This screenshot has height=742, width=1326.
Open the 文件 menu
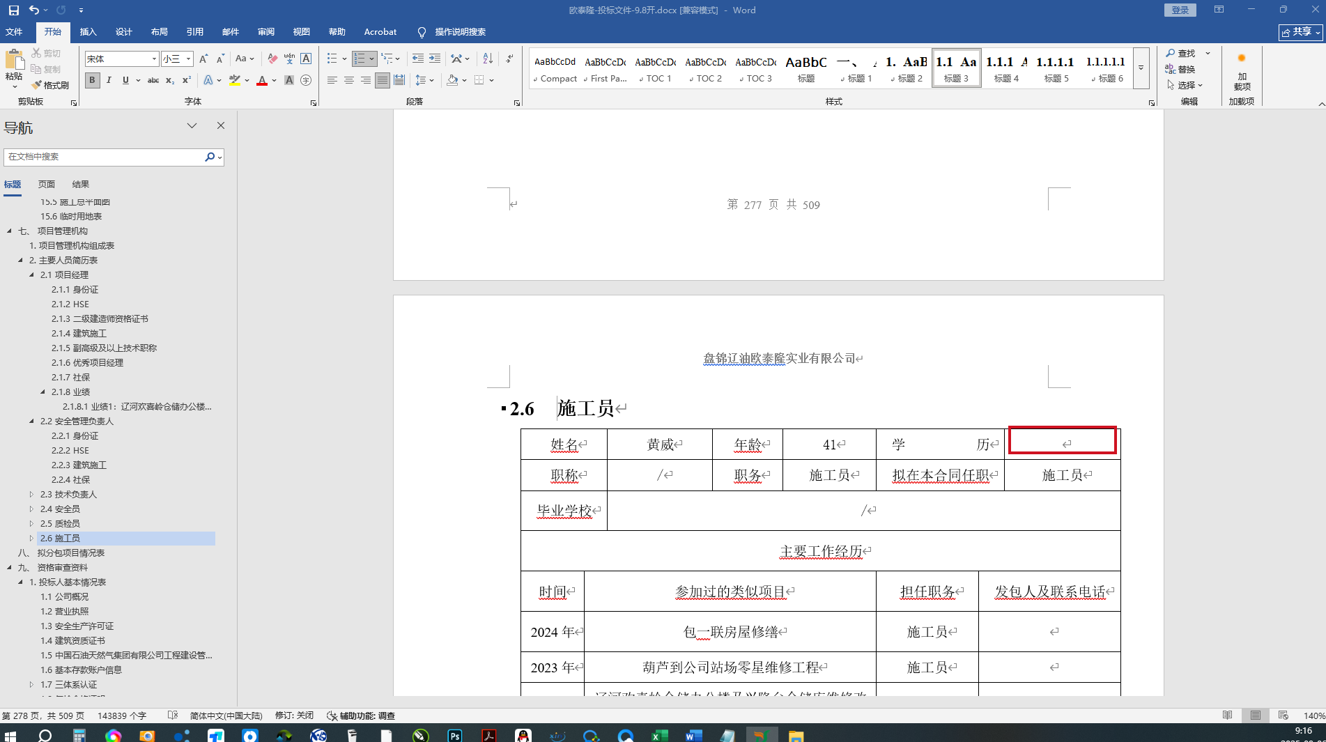[14, 32]
